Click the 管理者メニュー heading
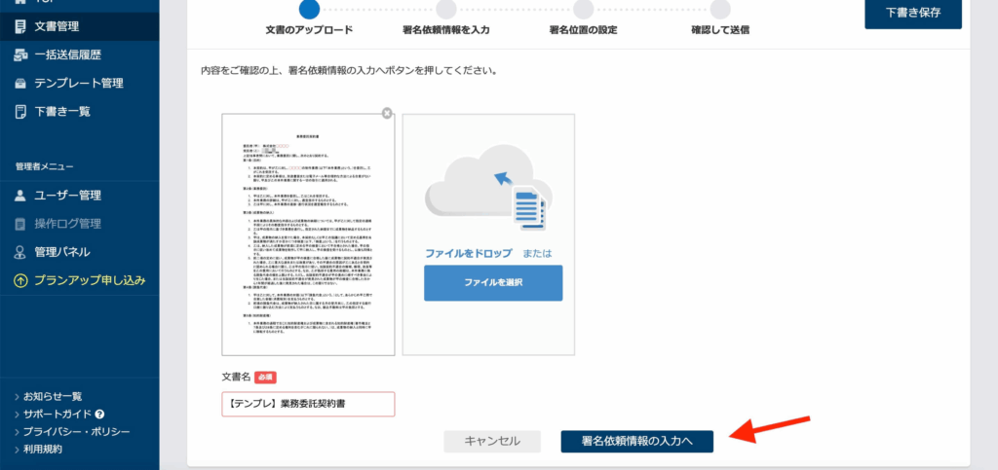Viewport: 998px width, 470px height. tap(45, 166)
